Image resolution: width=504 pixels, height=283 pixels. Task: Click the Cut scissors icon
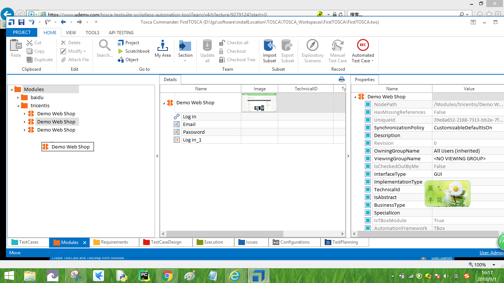click(30, 43)
